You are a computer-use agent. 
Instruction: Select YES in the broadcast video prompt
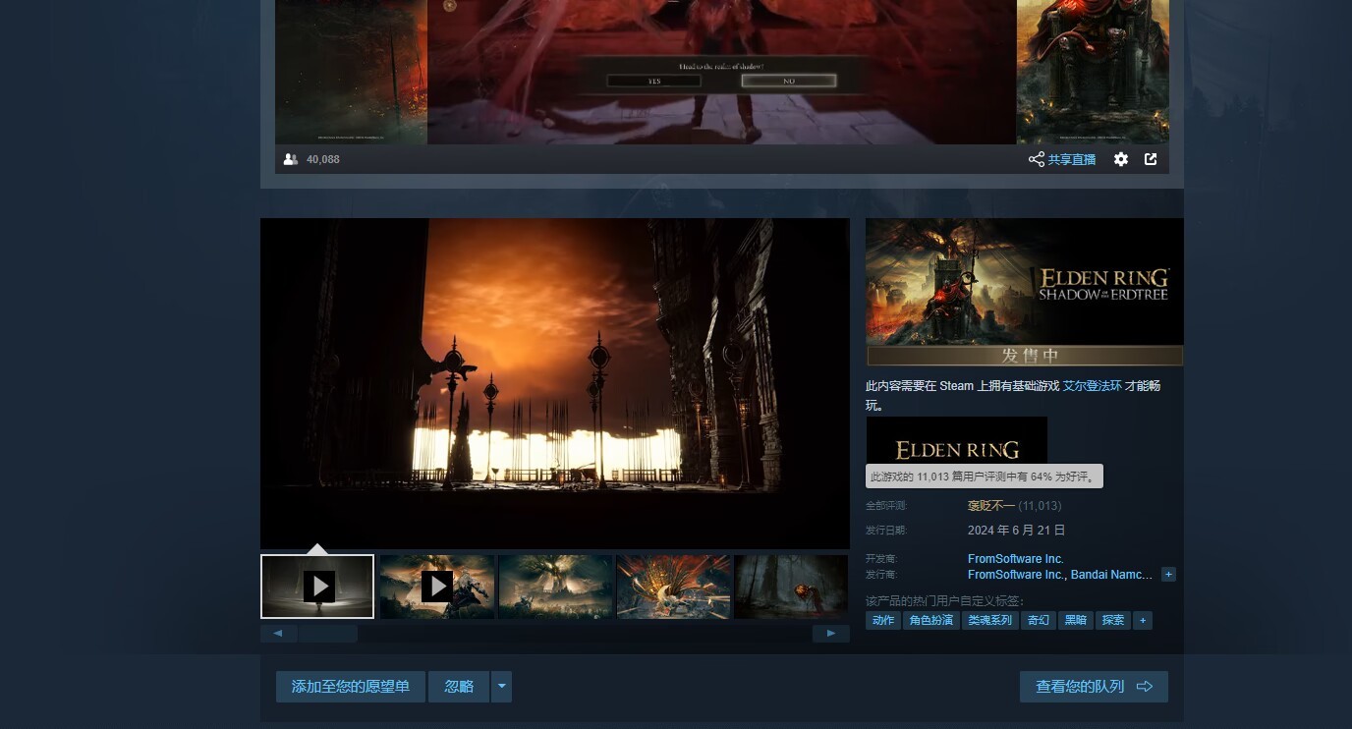click(x=654, y=82)
